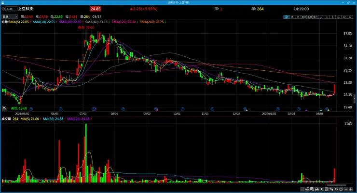357x193 pixels.
Task: Click the 14:19:00 time display
Action: pyautogui.click(x=301, y=9)
